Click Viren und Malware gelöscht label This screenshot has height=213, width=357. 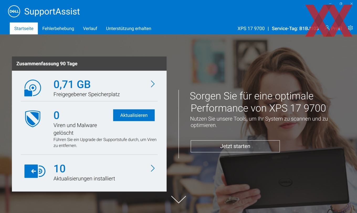point(75,129)
